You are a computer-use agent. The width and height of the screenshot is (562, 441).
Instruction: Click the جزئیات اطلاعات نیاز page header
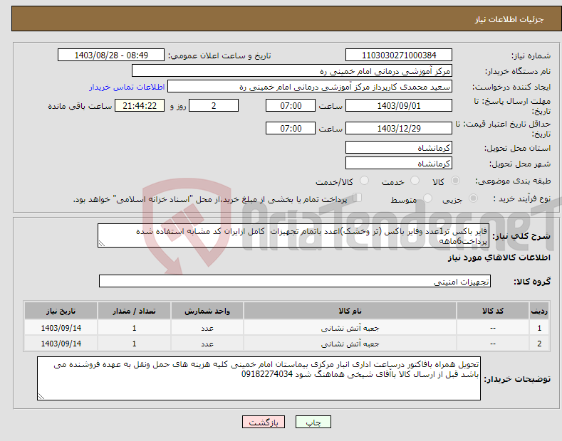point(509,19)
